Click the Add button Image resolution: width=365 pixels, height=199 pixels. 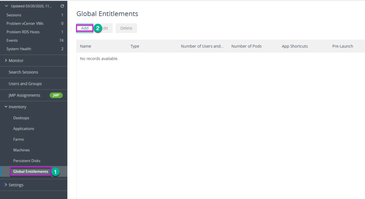(x=85, y=28)
